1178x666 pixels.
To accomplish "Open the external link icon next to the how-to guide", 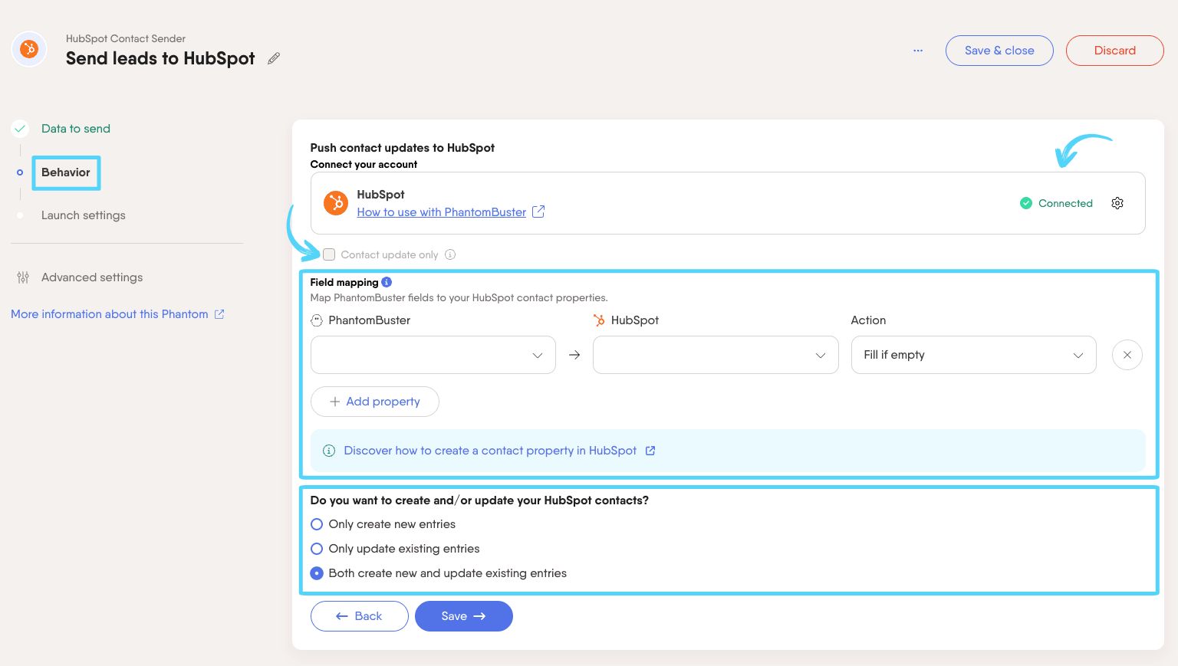I will [x=538, y=212].
